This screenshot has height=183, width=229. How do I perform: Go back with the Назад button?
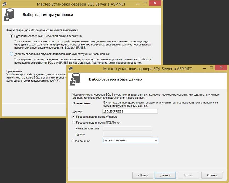(143, 175)
